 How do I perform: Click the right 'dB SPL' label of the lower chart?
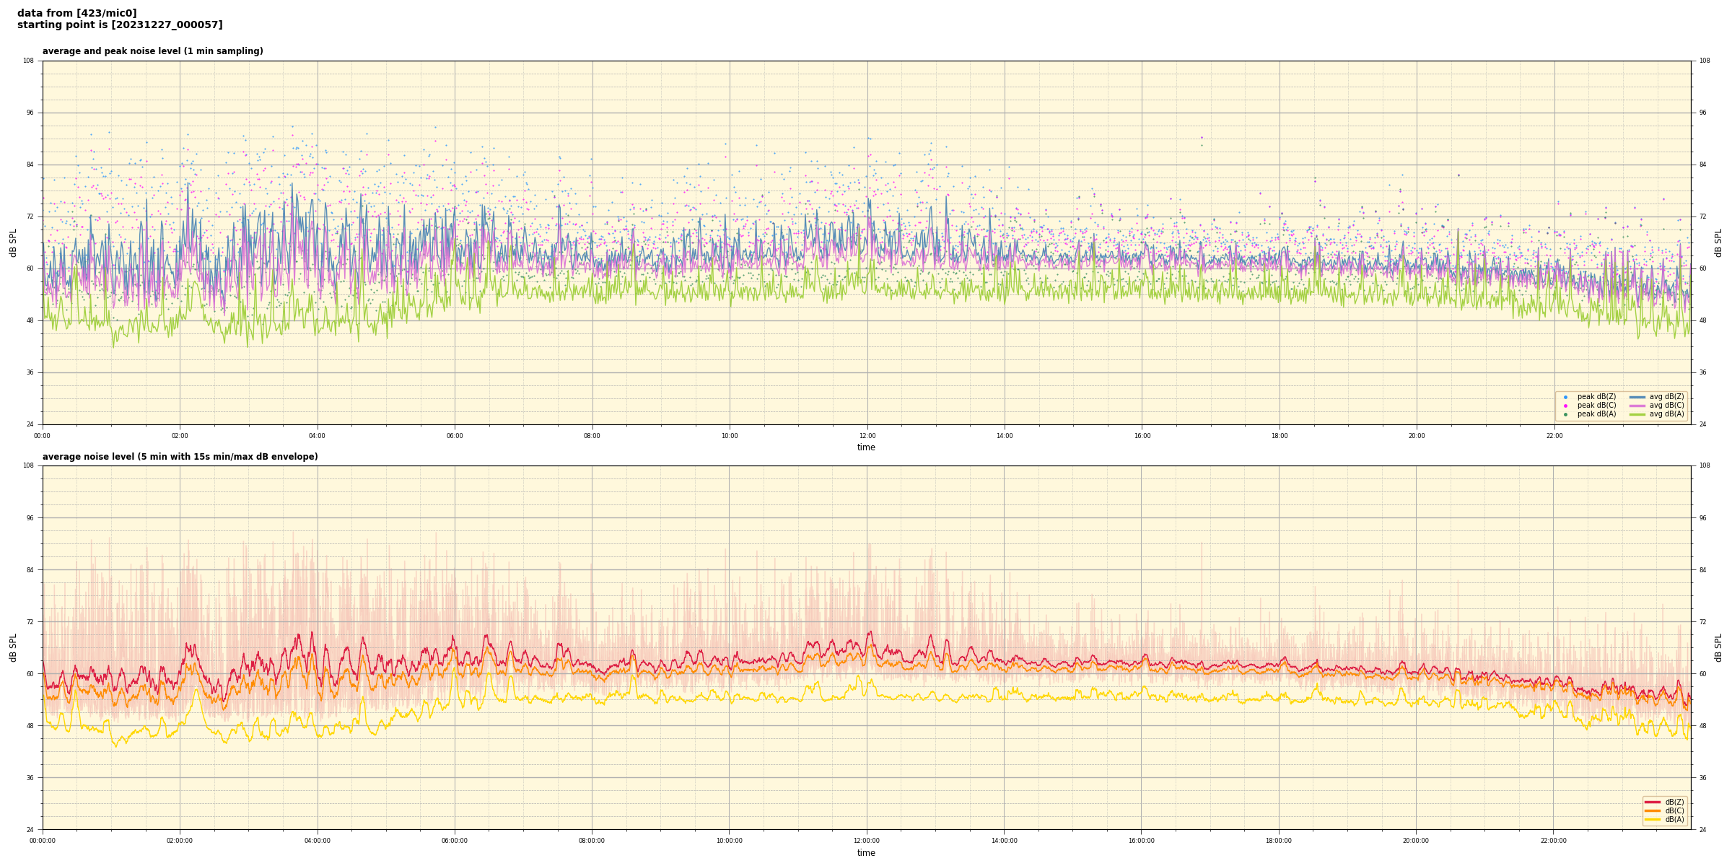[x=1719, y=647]
